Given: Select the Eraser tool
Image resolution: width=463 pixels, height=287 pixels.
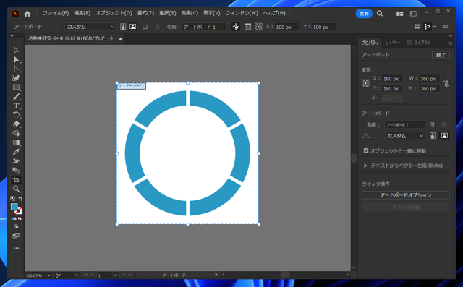Looking at the screenshot, I should point(16,124).
